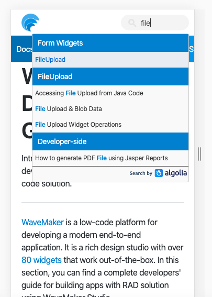This screenshot has height=297, width=212.
Task: Click the vertical resize handle at right edge
Action: pyautogui.click(x=199, y=154)
